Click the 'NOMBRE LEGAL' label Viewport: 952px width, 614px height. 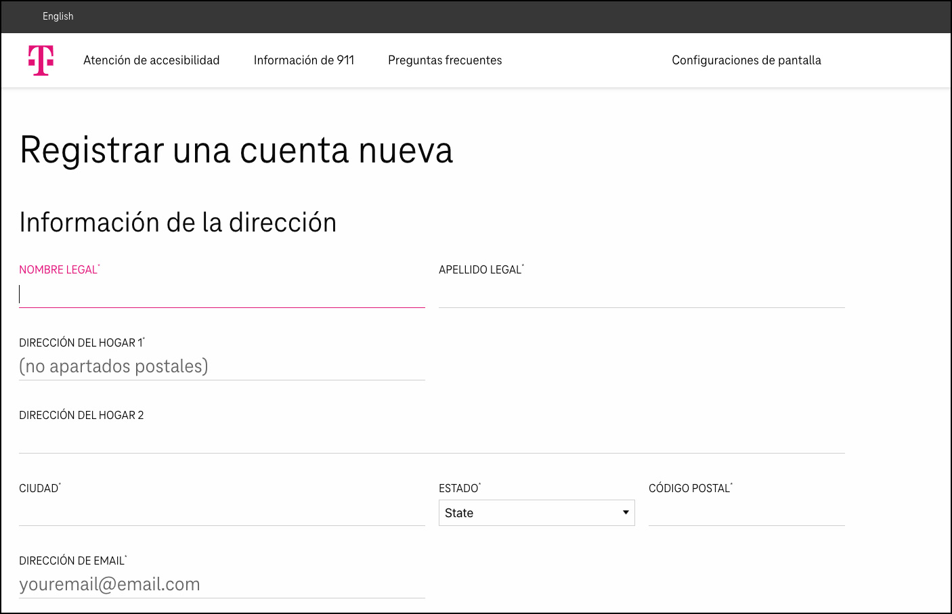(x=60, y=269)
